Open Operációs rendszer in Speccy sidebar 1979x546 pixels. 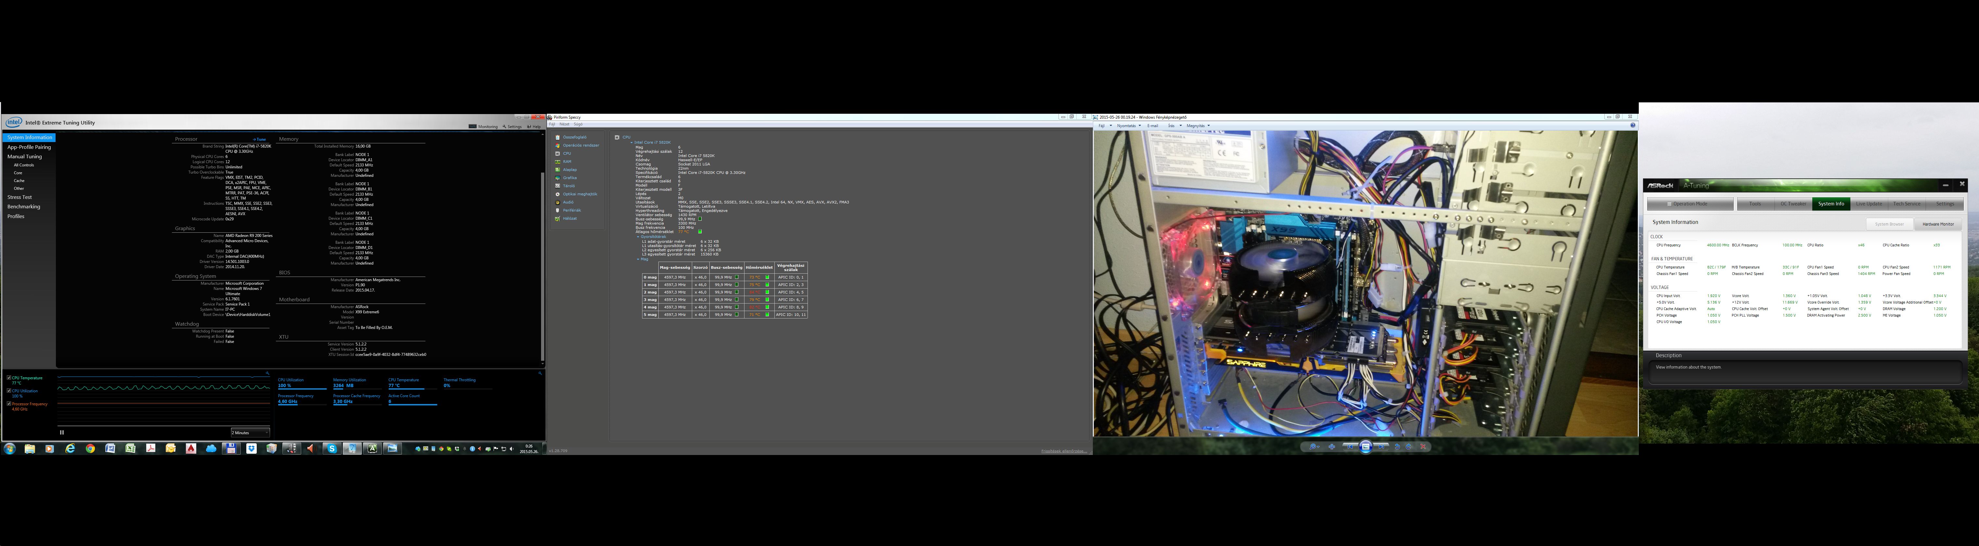click(x=580, y=145)
